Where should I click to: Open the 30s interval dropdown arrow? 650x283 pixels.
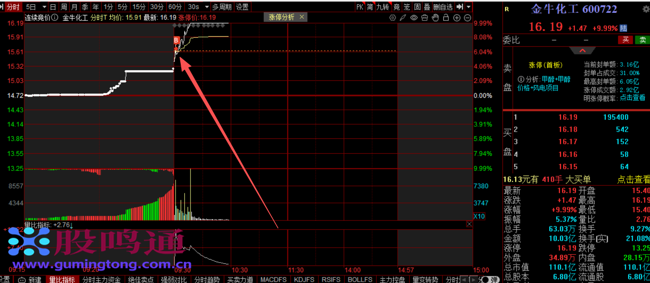tap(207, 7)
